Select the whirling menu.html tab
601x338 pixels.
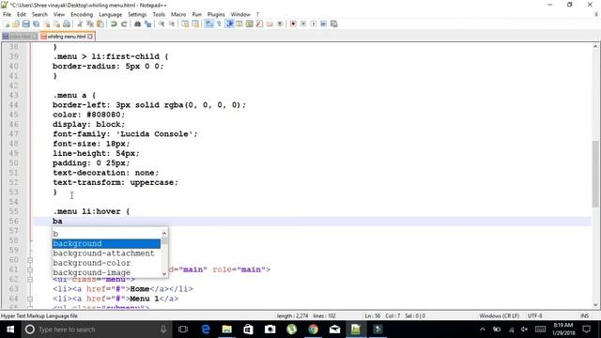[67, 37]
